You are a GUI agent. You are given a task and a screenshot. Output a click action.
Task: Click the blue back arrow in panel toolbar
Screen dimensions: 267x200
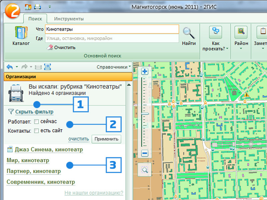(x=10, y=67)
